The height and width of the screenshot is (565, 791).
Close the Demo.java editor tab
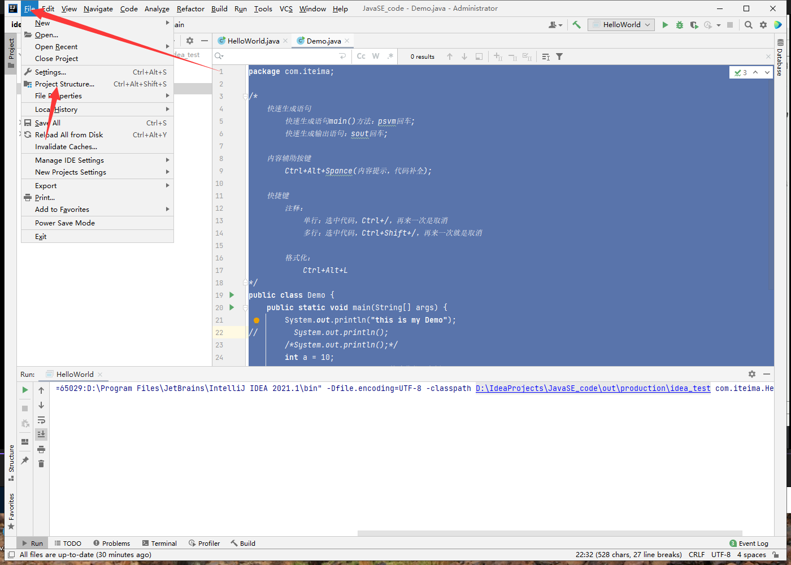(x=347, y=41)
